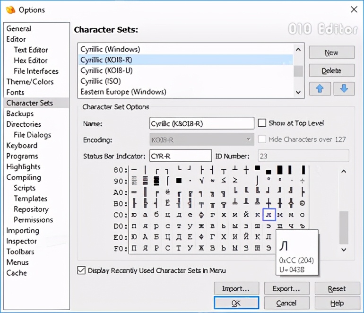
Task: Uncheck Display Recently Used Character Sets in Menu
Action: (x=81, y=270)
